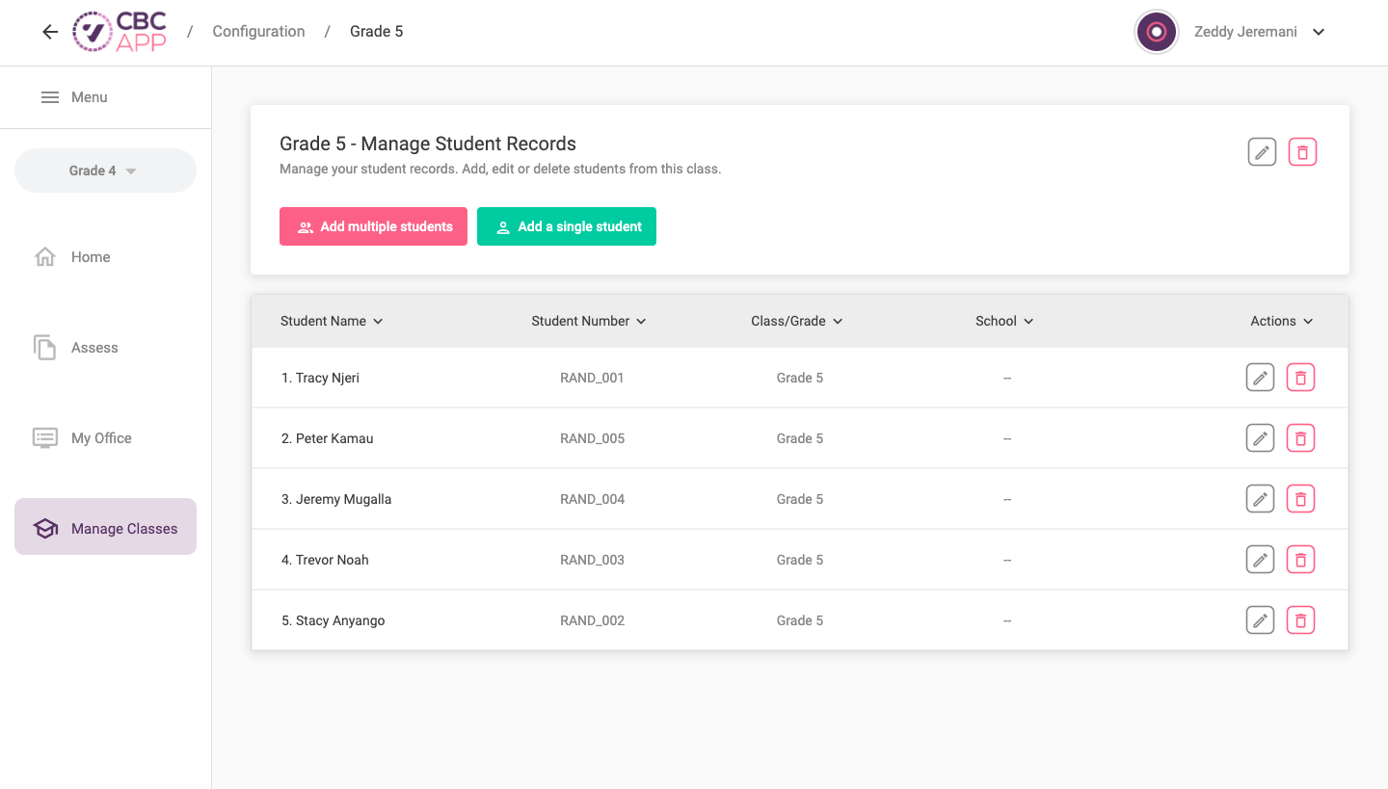Image resolution: width=1388 pixels, height=789 pixels.
Task: Click the Menu label in sidebar
Action: coord(90,97)
